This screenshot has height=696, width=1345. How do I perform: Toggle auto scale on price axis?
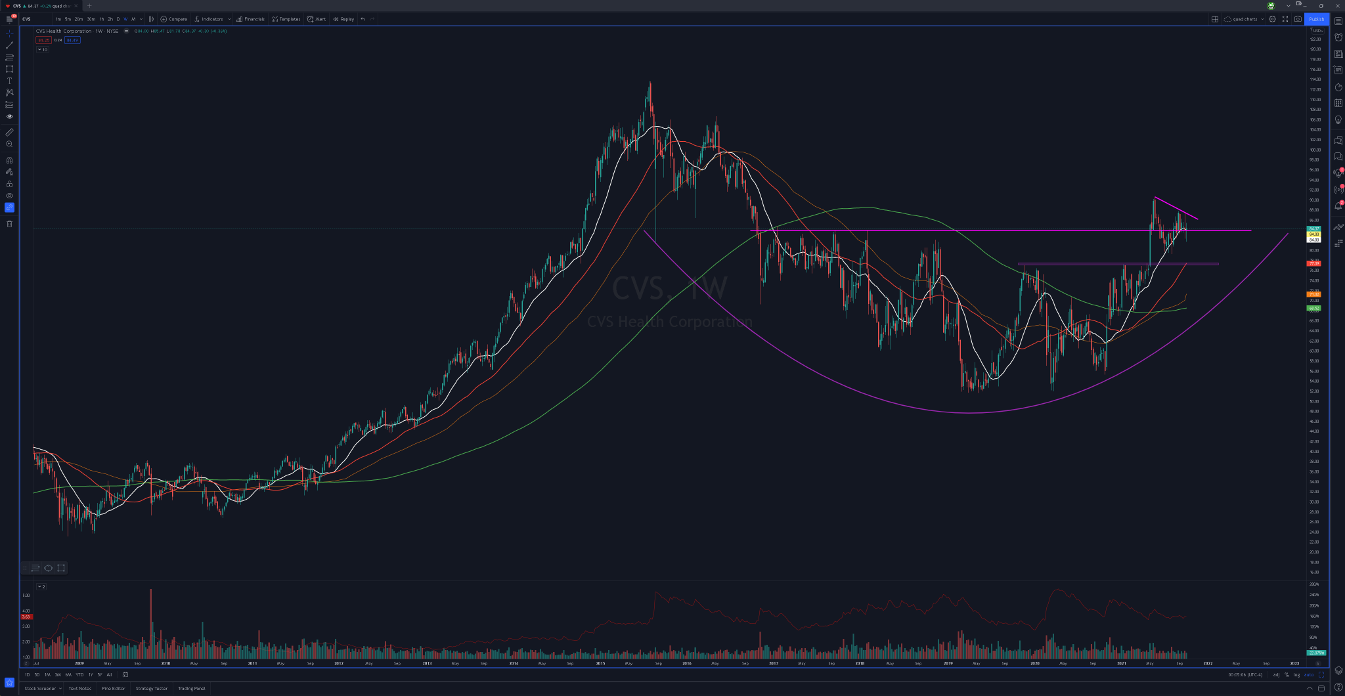[1309, 674]
